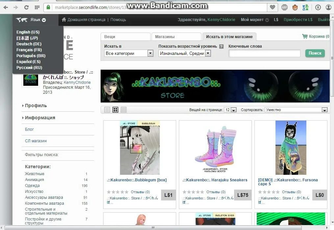Screen dimensions: 334x230
Task: Click owner link KennyChidorie under Владелец
Action: [77, 82]
